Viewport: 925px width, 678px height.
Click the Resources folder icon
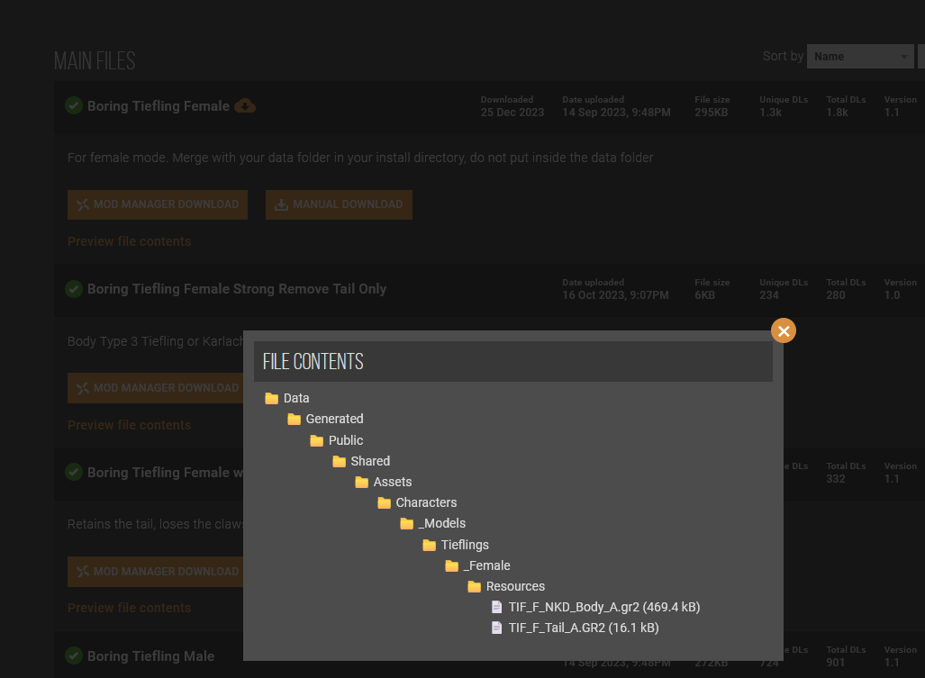[x=475, y=586]
